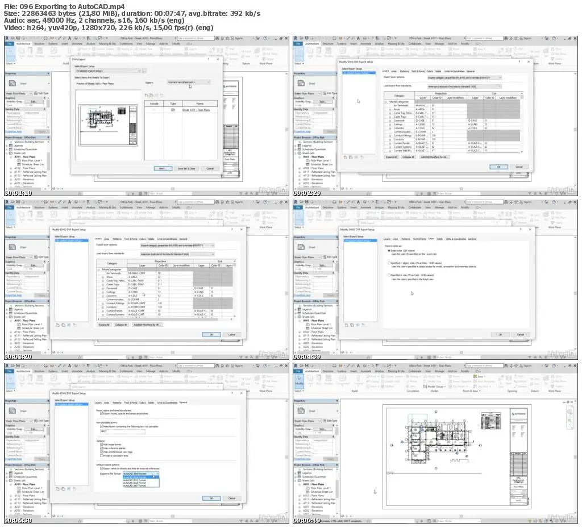Uncheck Hide reference planes option
The width and height of the screenshot is (582, 527).
coord(102,448)
